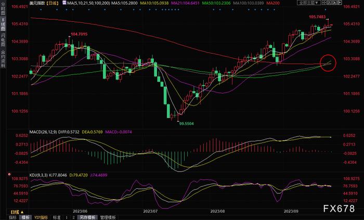Click the 104.7015 peak price label
364x220 pixels.
tap(79, 34)
